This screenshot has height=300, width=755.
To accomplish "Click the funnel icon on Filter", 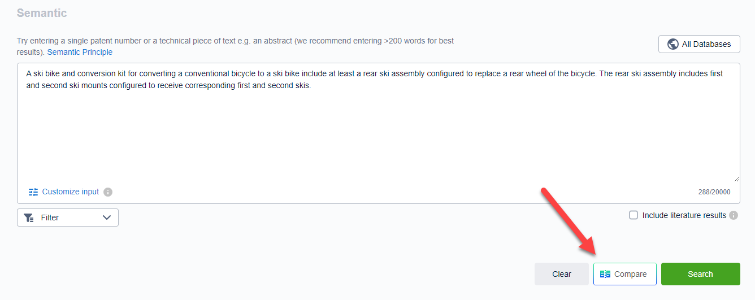I will tap(29, 218).
